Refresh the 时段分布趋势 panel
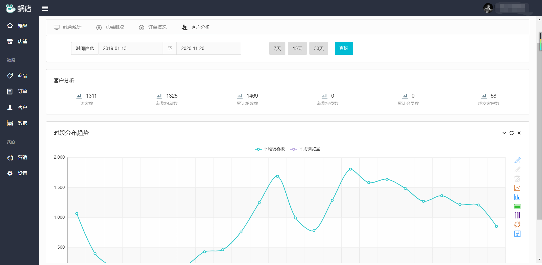Screen dimensions: 542x265 pos(512,133)
